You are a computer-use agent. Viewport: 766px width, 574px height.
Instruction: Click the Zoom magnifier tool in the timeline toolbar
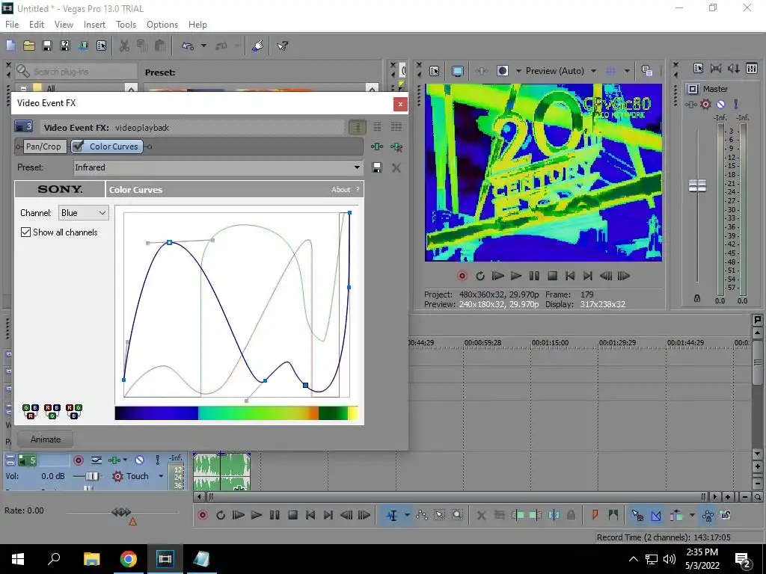[457, 515]
